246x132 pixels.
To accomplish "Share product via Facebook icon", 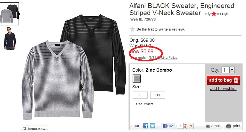I will pos(146,126).
